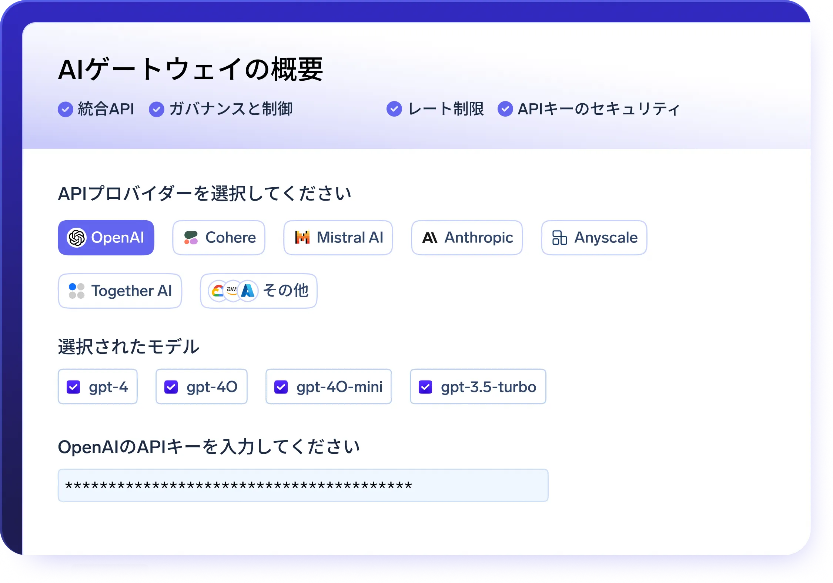Uncheck the gpt-4O model checkbox
833x583 pixels.
click(x=171, y=387)
